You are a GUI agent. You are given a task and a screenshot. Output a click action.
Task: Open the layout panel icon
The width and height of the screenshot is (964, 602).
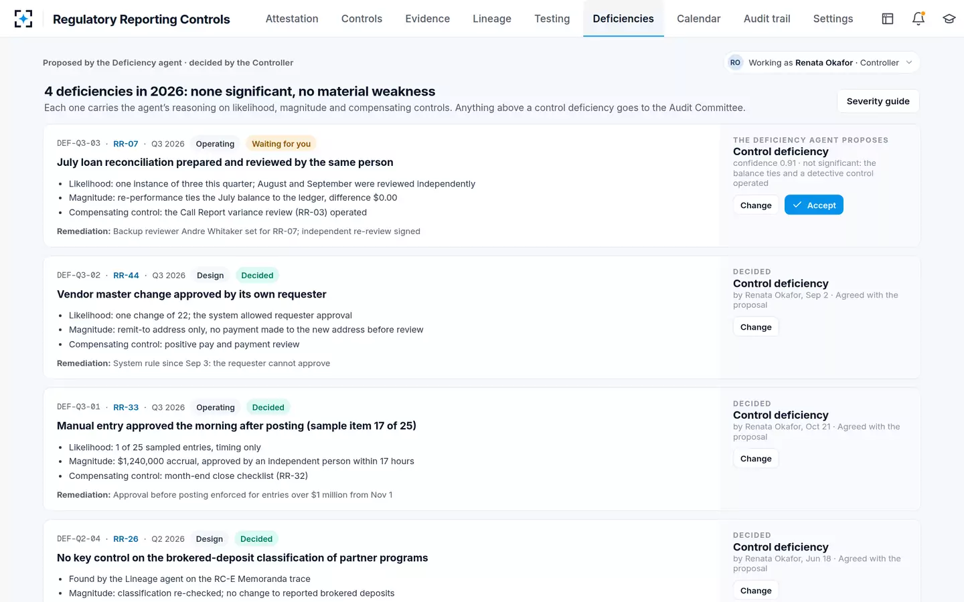tap(888, 19)
